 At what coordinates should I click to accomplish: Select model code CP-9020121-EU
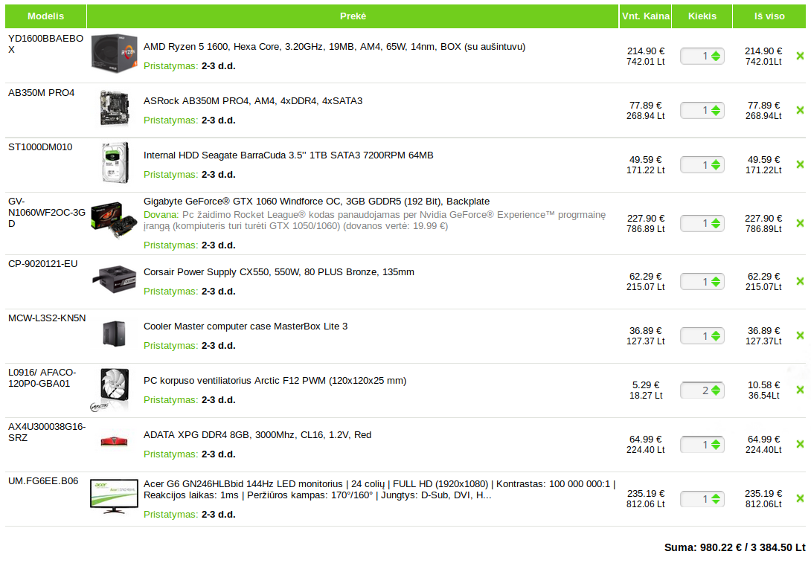tap(43, 264)
